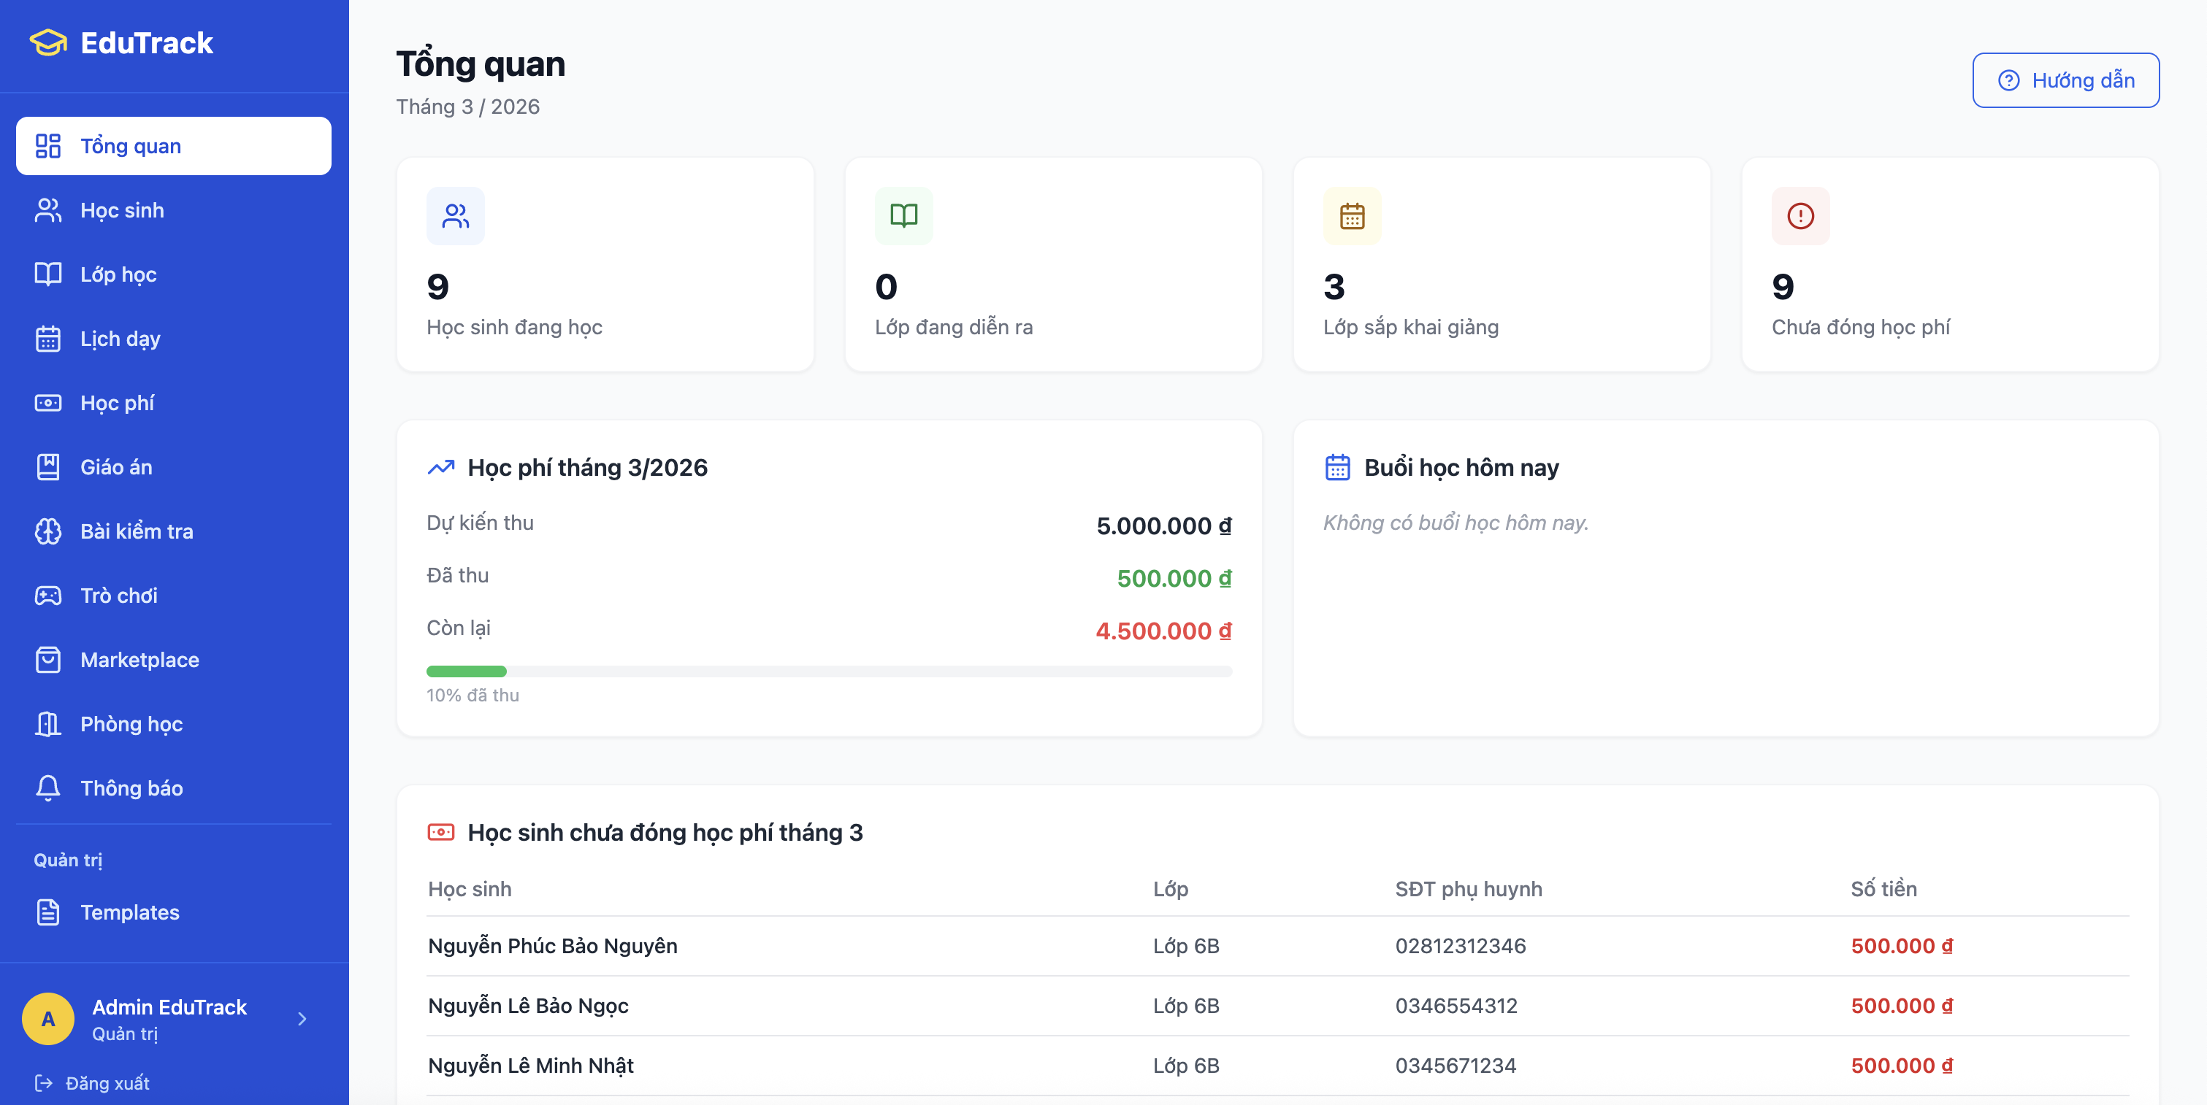
Task: Click the Hướng dẫn button
Action: coord(2065,80)
